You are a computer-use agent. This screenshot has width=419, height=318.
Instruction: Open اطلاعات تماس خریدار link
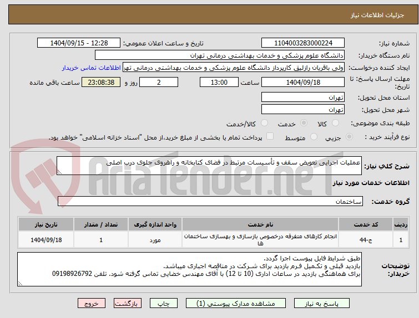tap(92, 68)
